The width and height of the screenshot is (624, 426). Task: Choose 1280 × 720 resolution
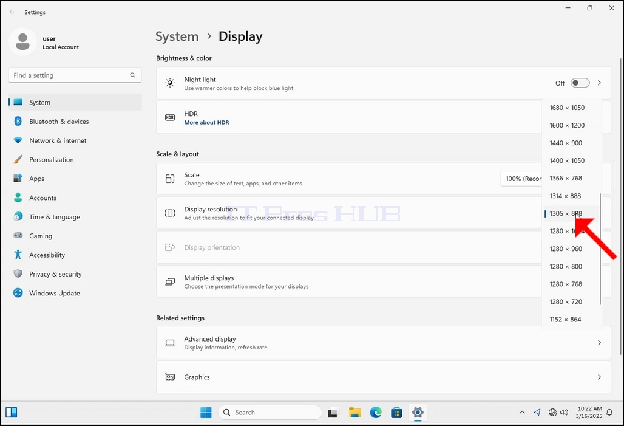[572, 301]
